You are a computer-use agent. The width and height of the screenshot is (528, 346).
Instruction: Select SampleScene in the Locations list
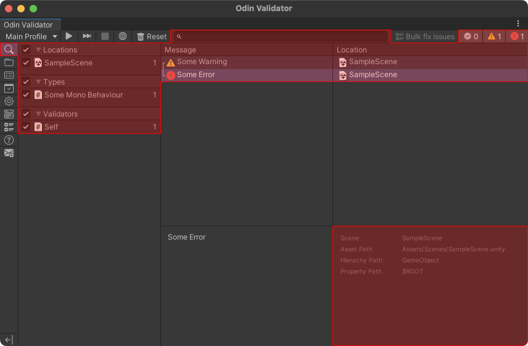click(x=89, y=63)
